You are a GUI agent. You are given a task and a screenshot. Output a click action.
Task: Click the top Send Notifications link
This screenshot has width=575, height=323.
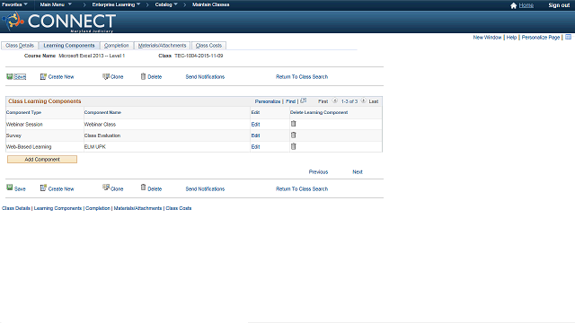coord(205,77)
